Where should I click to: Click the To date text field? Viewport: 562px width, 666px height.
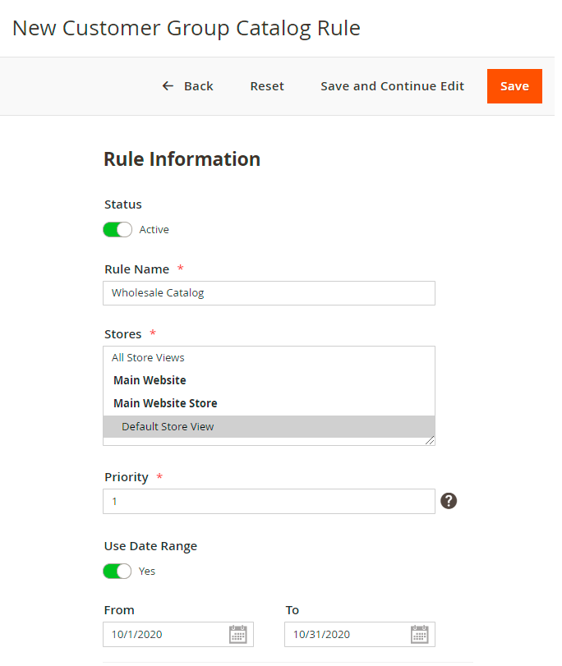point(345,634)
